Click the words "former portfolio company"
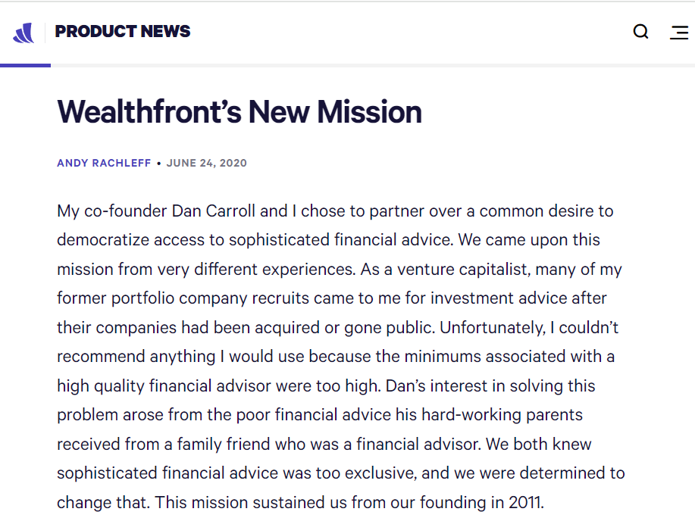695x518 pixels. (x=152, y=298)
